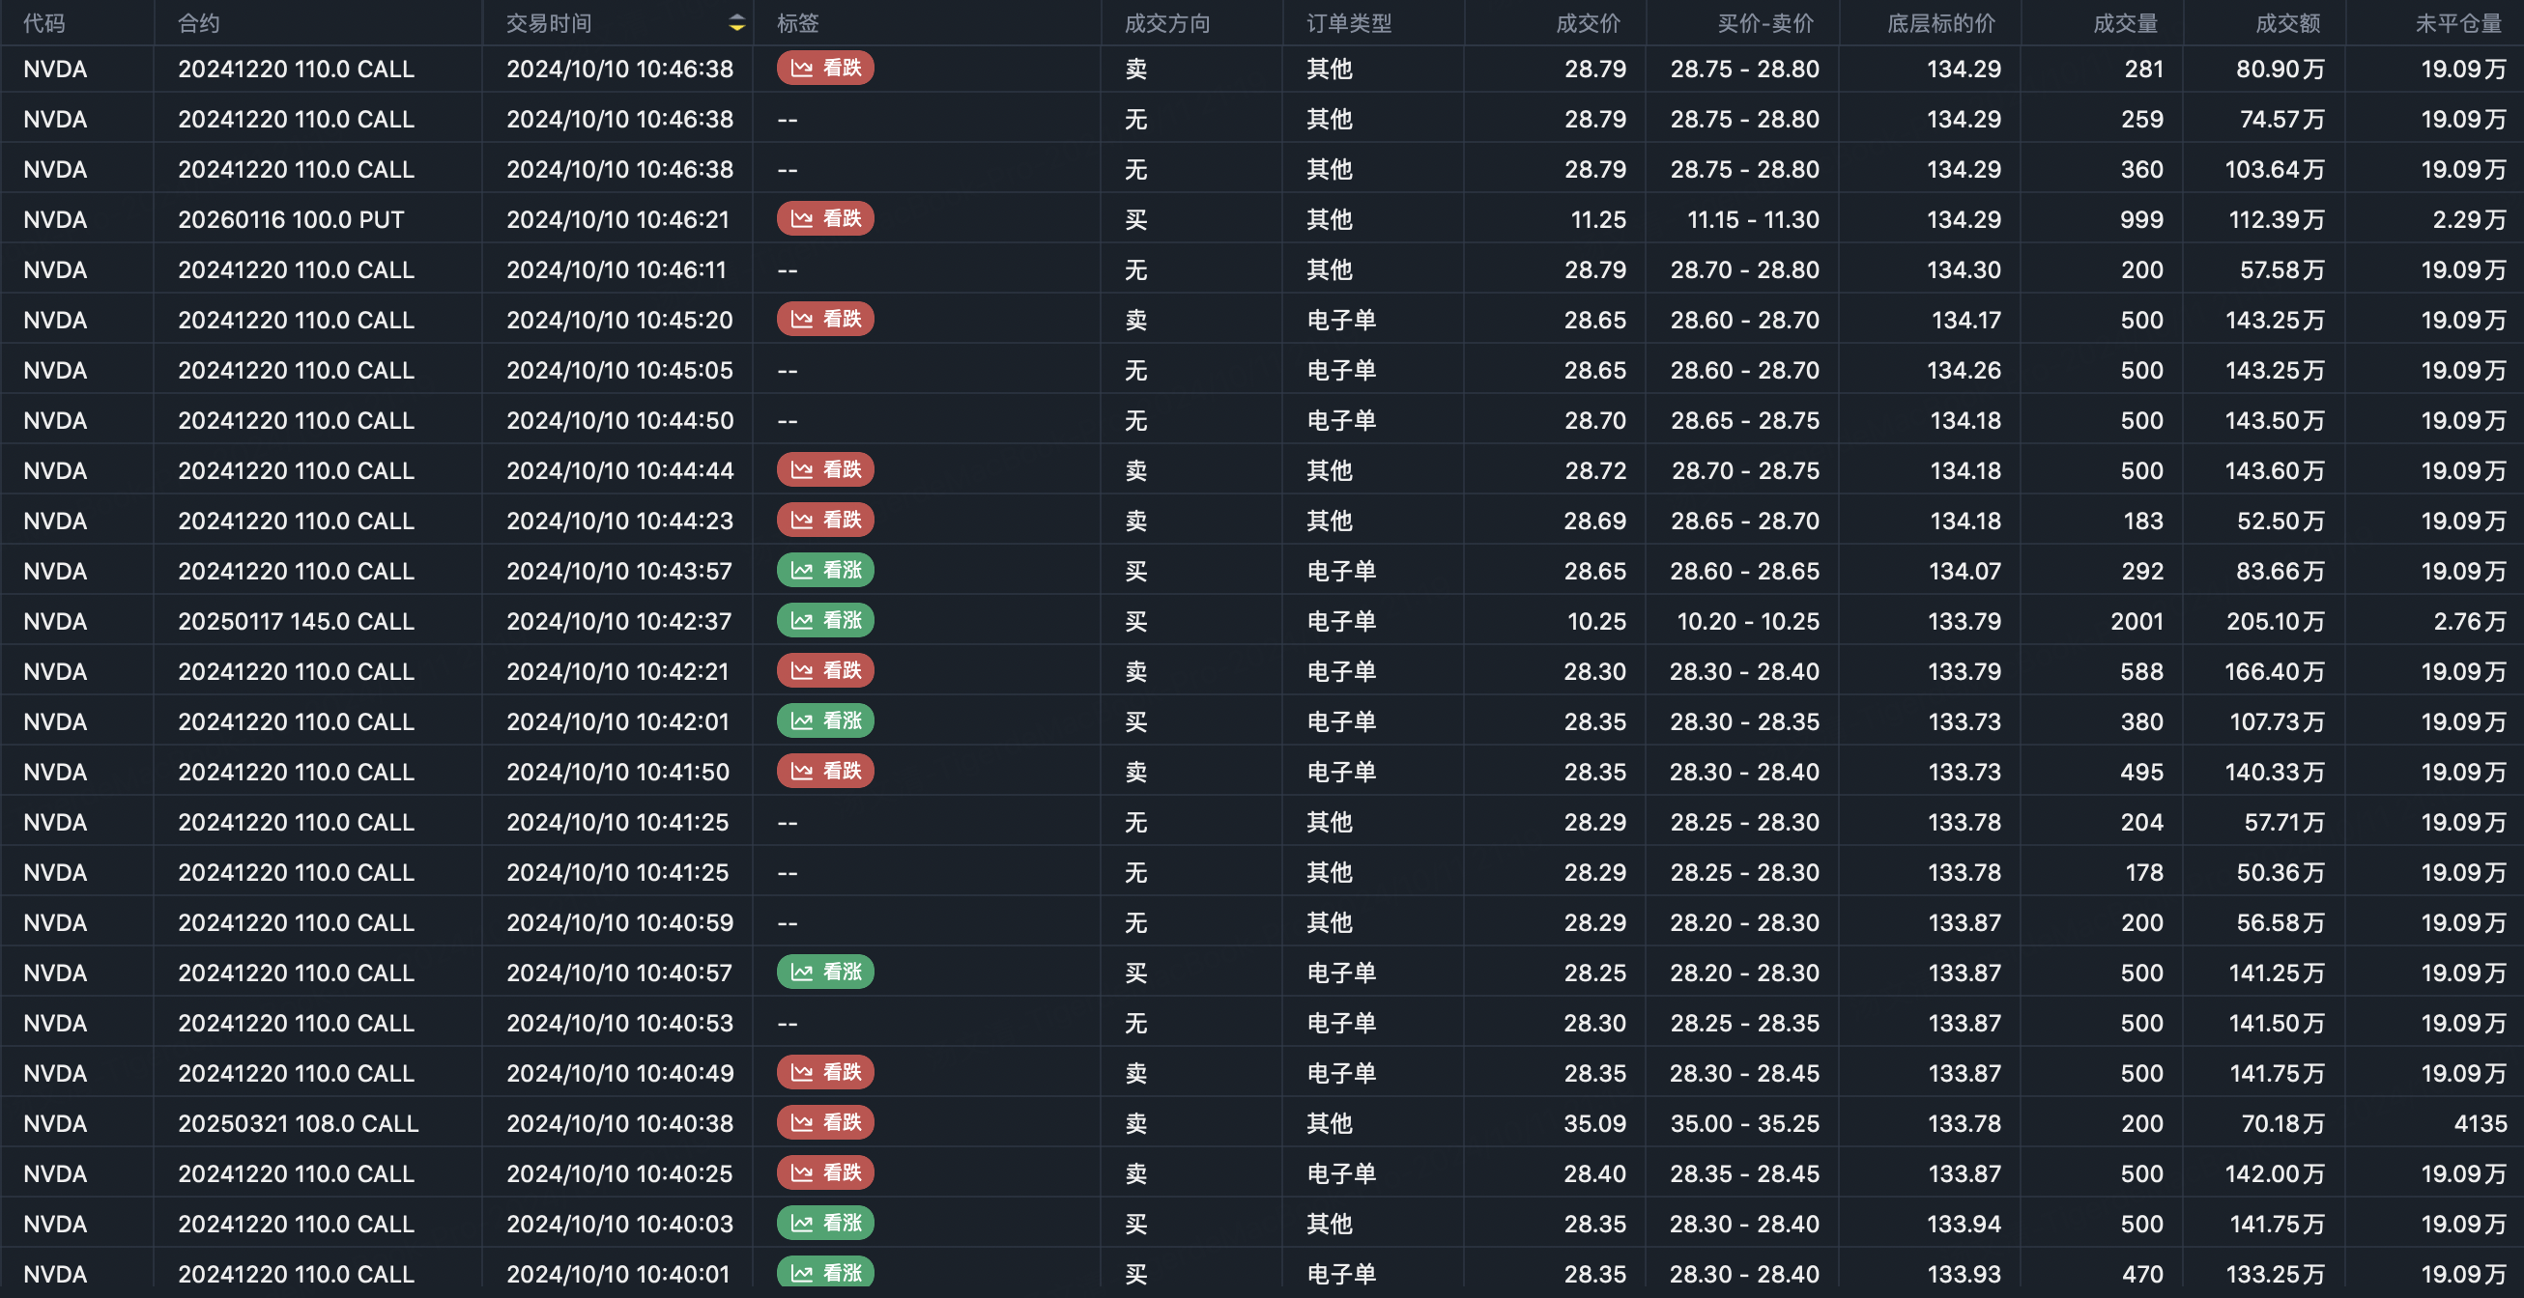
Task: Click the 未平仓量 column header
Action: pyautogui.click(x=2458, y=23)
